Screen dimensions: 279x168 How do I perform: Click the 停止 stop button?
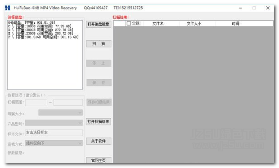click(x=99, y=63)
